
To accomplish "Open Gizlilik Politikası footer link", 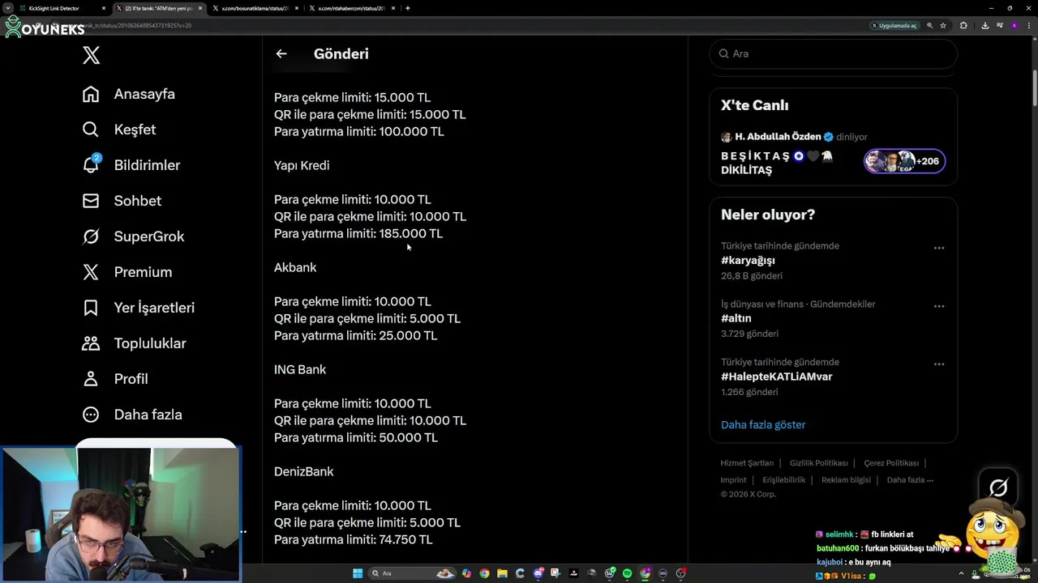I will tap(819, 463).
